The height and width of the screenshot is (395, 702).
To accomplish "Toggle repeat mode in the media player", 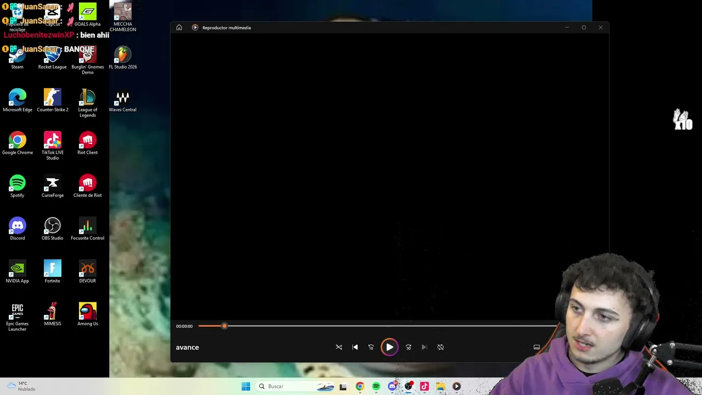I will (x=440, y=347).
